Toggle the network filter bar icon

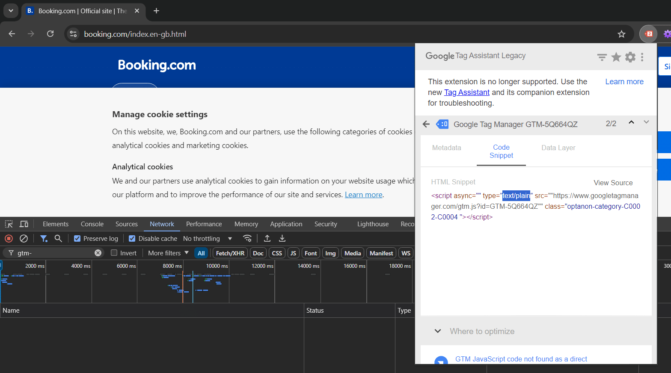pyautogui.click(x=44, y=239)
